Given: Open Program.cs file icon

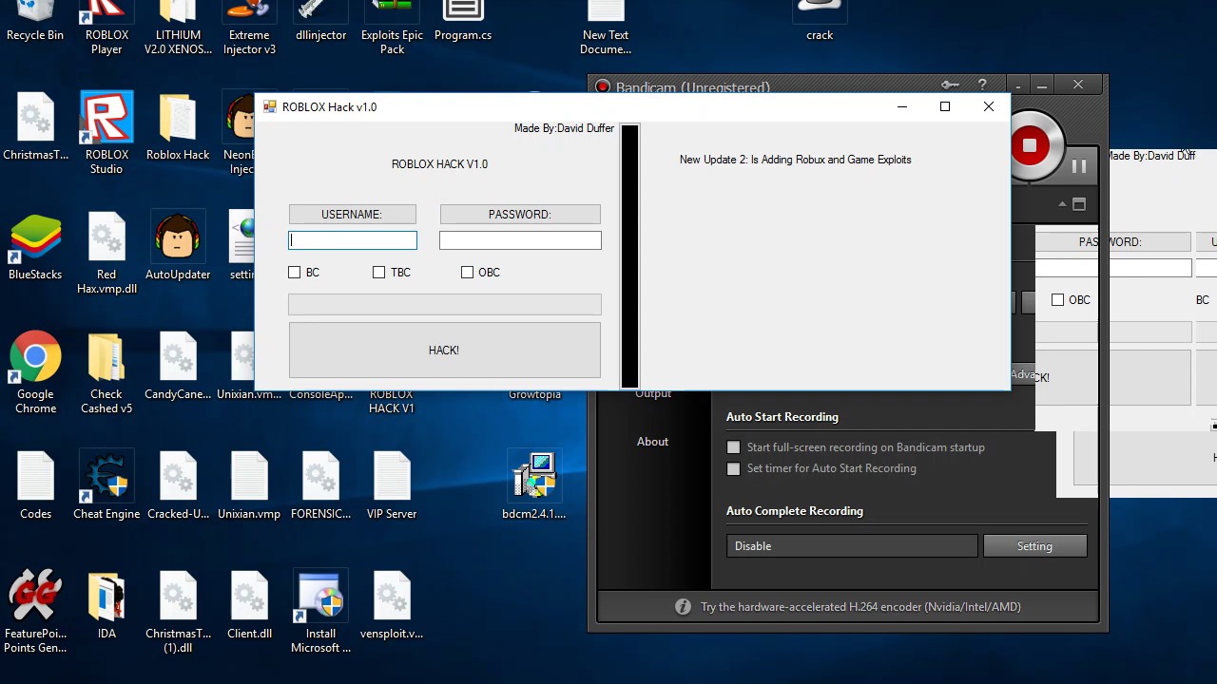Looking at the screenshot, I should [x=463, y=21].
